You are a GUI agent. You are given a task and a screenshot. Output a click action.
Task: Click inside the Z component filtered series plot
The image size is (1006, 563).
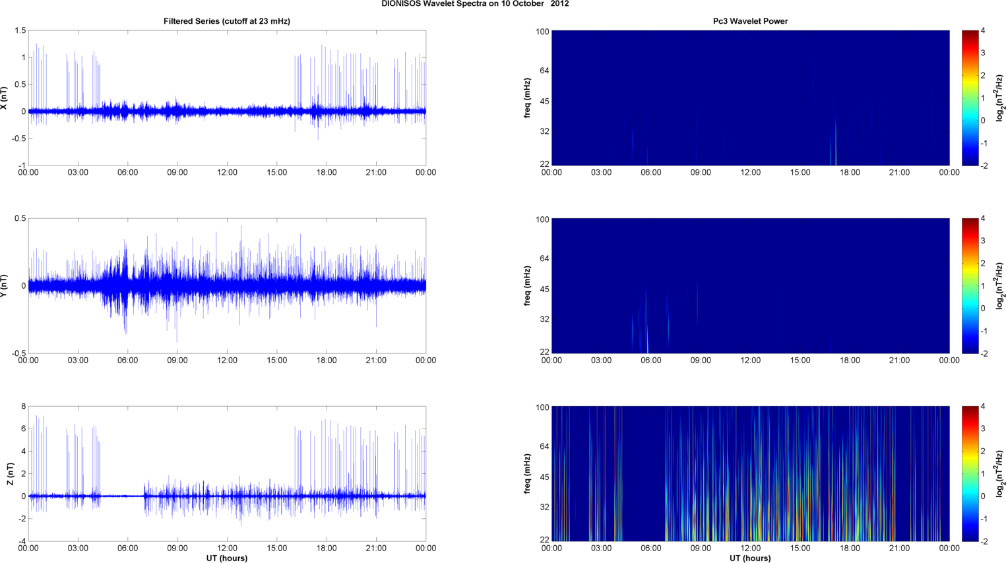coord(227,474)
